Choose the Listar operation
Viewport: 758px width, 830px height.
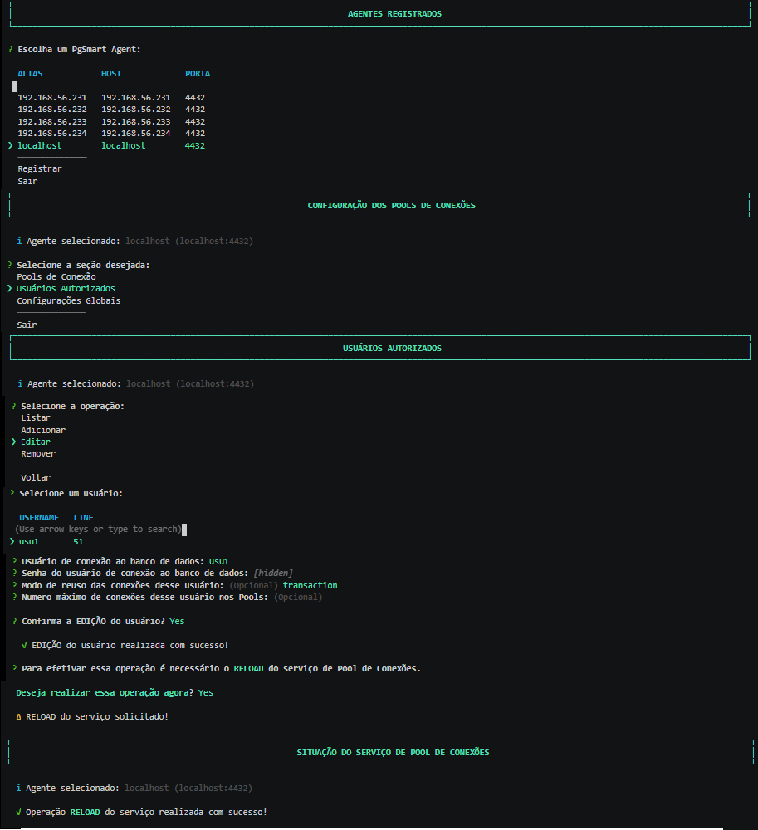point(36,418)
